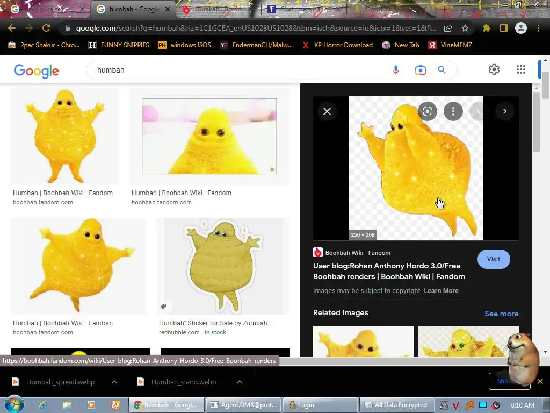Open the XP Horror Download bookmark
The height and width of the screenshot is (413, 550).
point(337,45)
